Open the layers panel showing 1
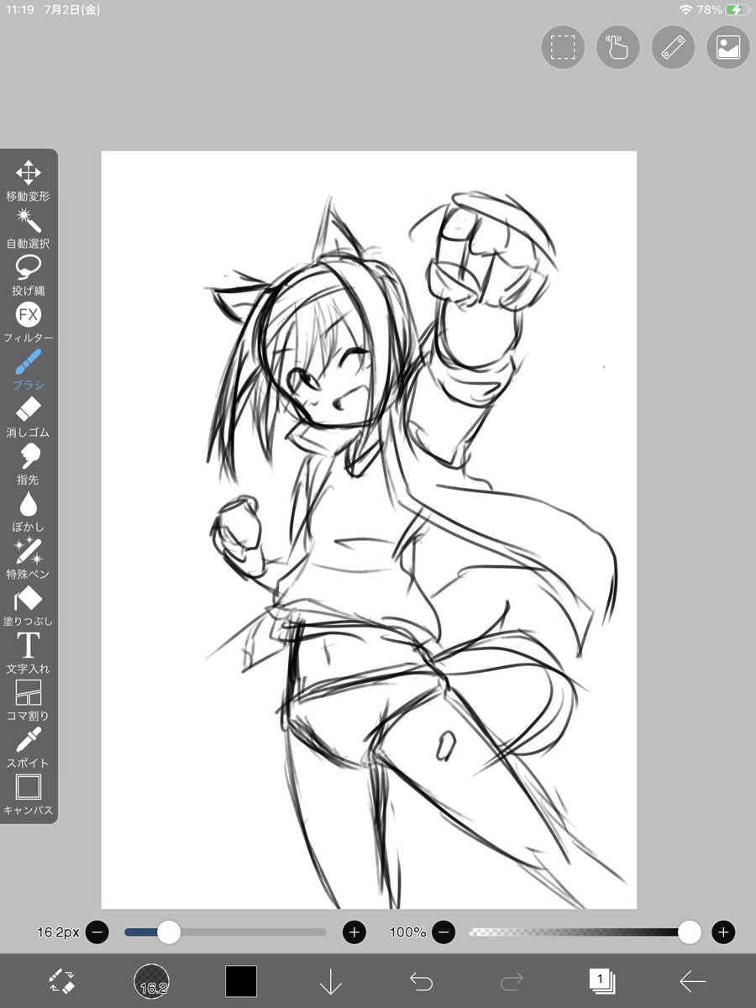 pos(601,980)
